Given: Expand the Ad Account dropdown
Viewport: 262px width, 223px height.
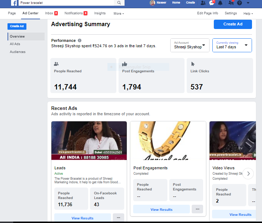Looking at the screenshot, I should pyautogui.click(x=190, y=45).
